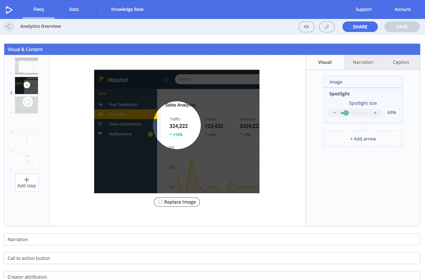Image resolution: width=425 pixels, height=279 pixels.
Task: Open the Account menu item
Action: pos(402,9)
